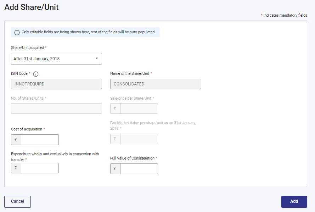Click rupee symbol beside Cost of acquisition
Viewport: 315px width, 212px height.
pos(16,140)
